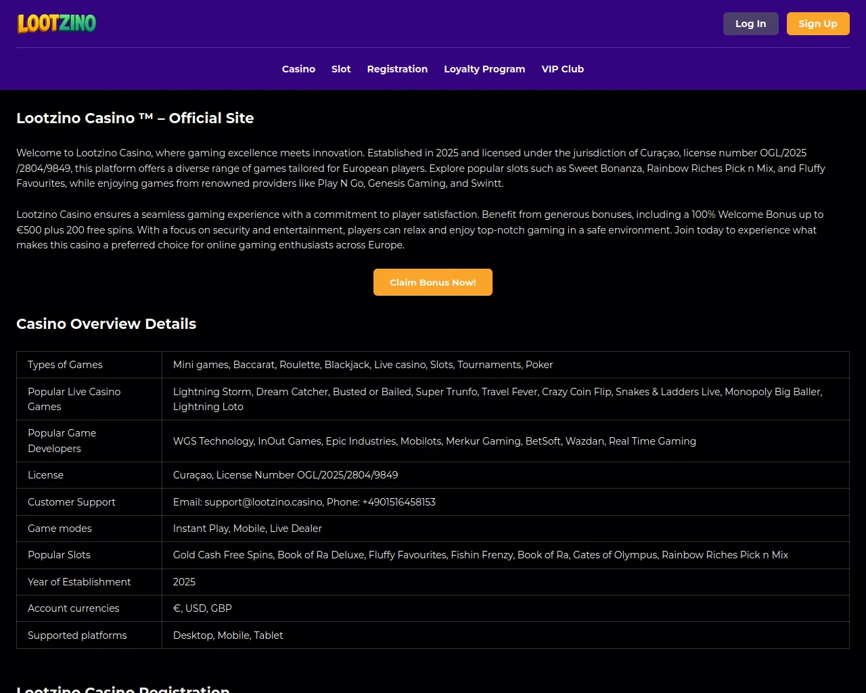Select the 'Types of Games' row label
The height and width of the screenshot is (693, 866).
coord(65,365)
